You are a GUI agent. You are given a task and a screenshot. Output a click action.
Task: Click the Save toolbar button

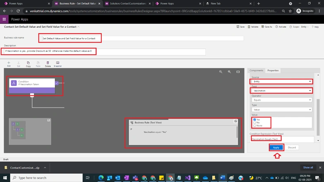240,27
